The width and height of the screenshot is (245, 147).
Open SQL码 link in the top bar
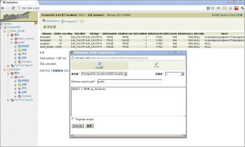(x=215, y=15)
